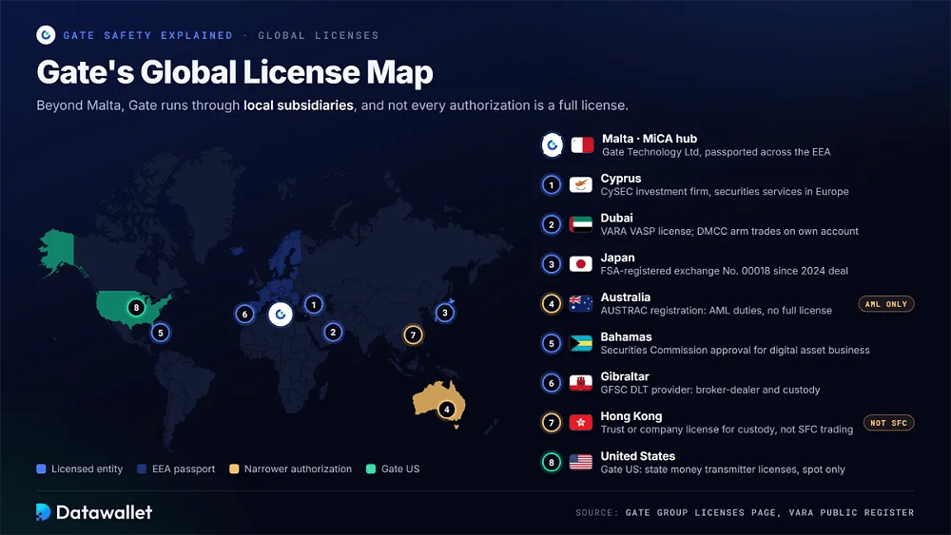
Task: Click the GATE SAFETY EXPLAINED header text
Action: 148,36
